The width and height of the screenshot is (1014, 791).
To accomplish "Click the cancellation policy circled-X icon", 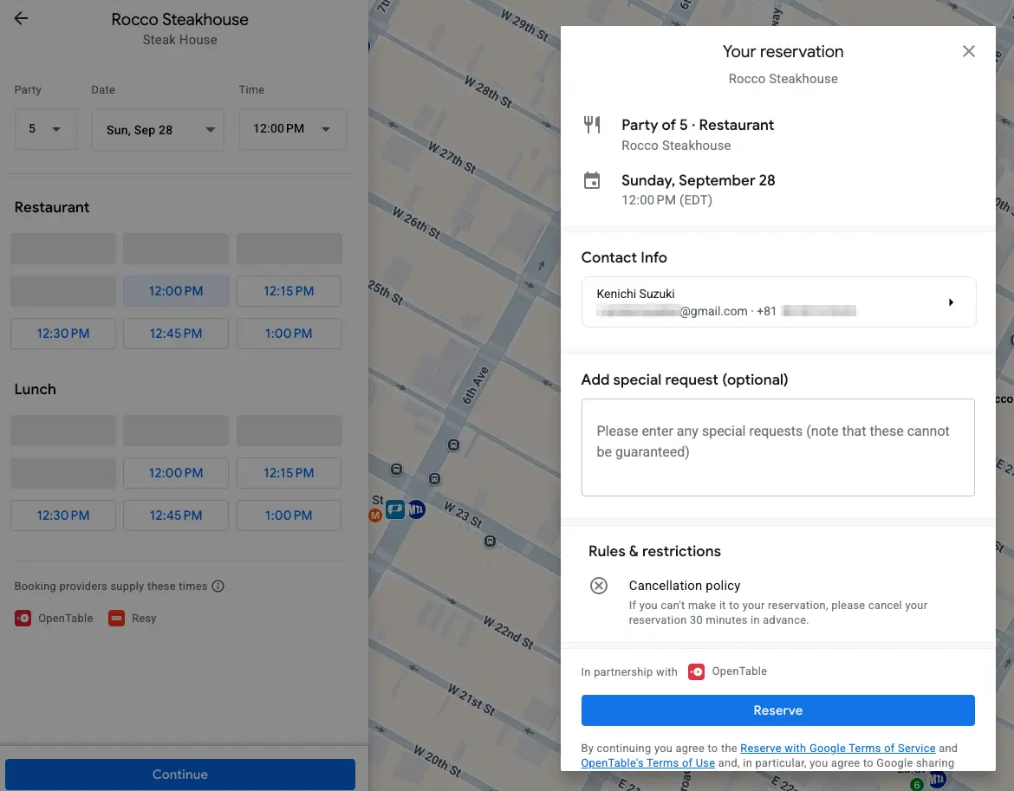I will (599, 586).
